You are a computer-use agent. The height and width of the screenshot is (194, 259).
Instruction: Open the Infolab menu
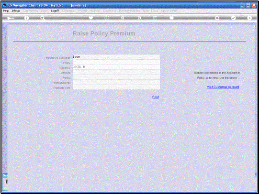point(16,11)
